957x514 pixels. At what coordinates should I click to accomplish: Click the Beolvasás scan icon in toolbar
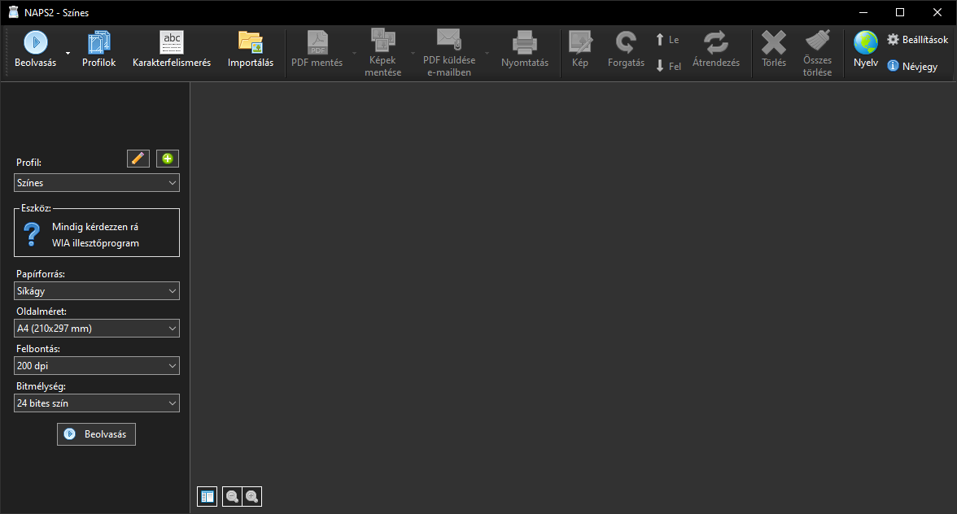click(x=35, y=42)
